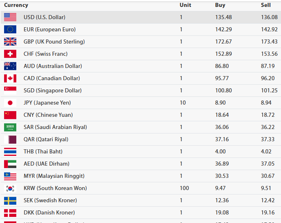Click the Unit column header
Image resolution: width=281 pixels, height=223 pixels.
click(185, 5)
